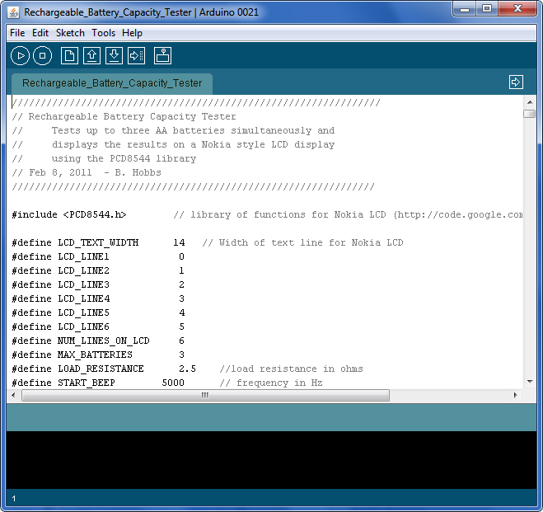
Task: Click comment 'Width of text line for Nokia LCD'
Action: (x=311, y=242)
